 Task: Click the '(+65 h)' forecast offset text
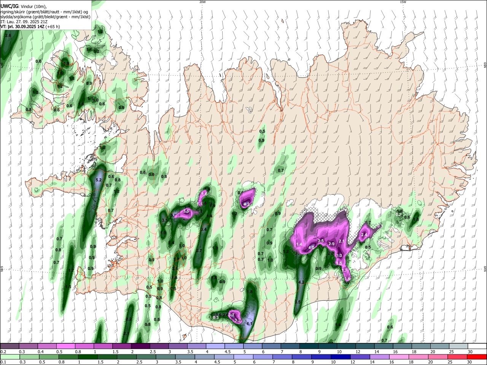point(53,27)
